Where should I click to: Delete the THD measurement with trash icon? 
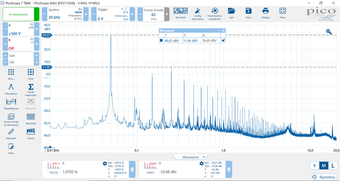point(132,169)
